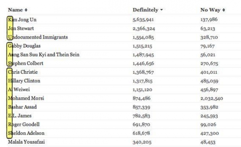241x147 pixels.
Task: Open the Jon Stewart entry
Action: coord(21,29)
